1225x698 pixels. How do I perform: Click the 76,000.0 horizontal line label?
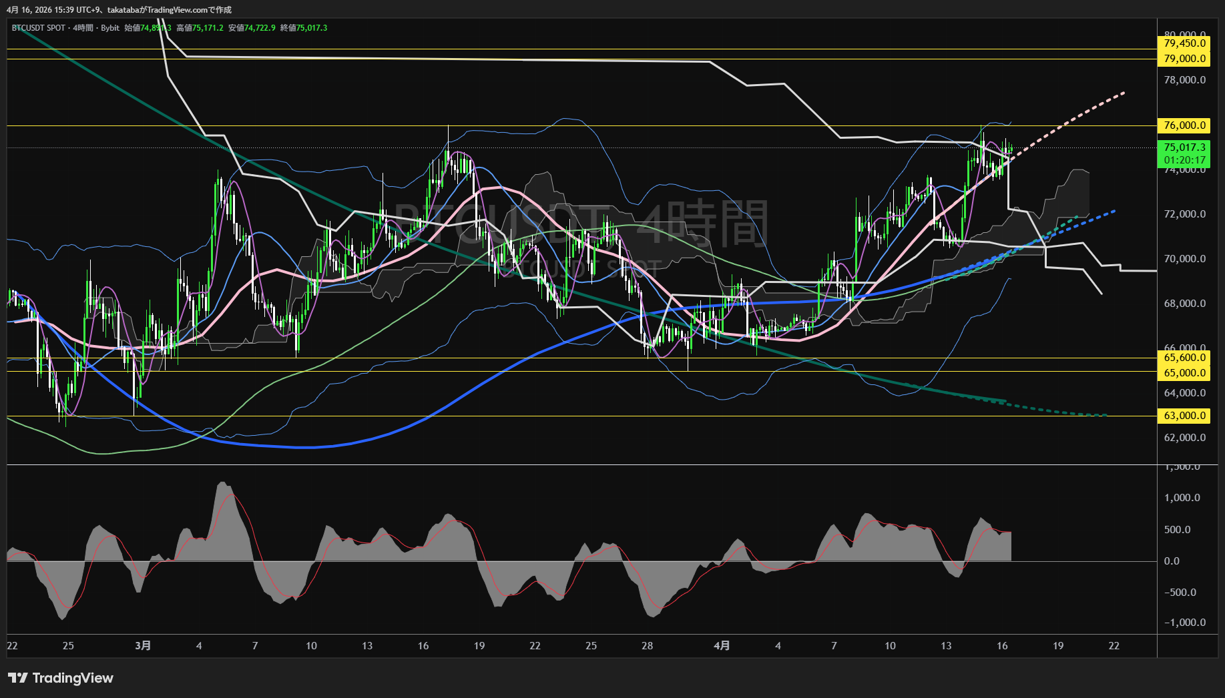click(1184, 125)
